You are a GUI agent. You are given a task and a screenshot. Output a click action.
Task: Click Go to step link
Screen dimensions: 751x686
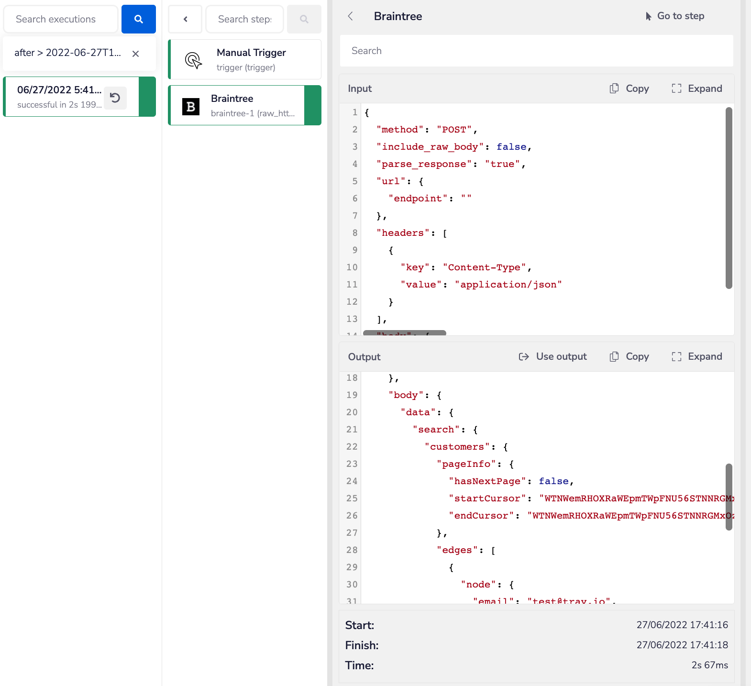(674, 16)
